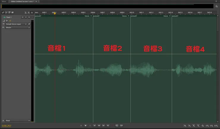This screenshot has width=220, height=129.
Task: Open the Master output dropdown
Action: [18, 28]
